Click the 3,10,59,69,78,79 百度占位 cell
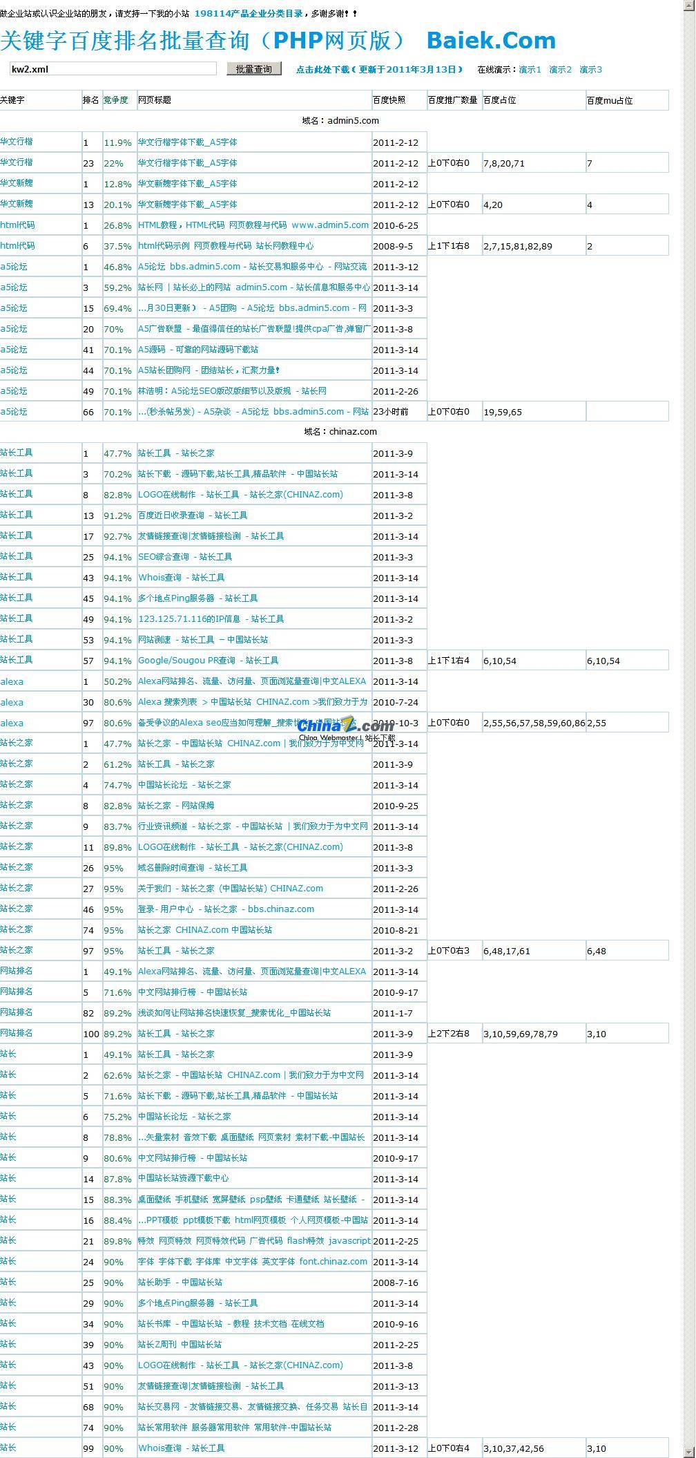 click(x=534, y=1033)
